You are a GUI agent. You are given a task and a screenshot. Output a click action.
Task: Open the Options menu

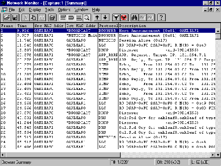pyautogui.click(x=64, y=10)
